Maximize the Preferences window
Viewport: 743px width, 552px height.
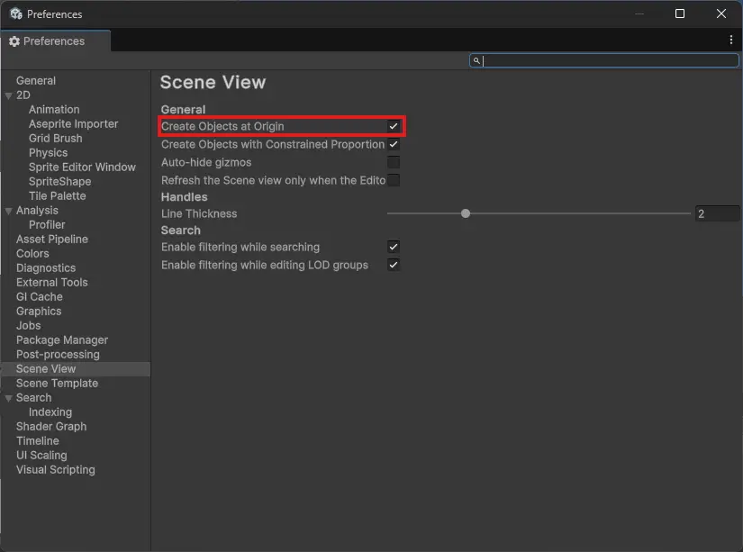pos(679,14)
